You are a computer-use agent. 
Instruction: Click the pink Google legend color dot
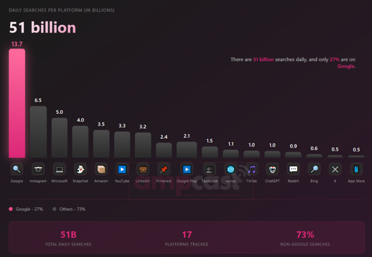coord(11,209)
